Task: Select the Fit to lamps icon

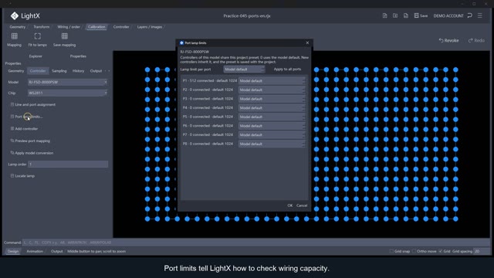Action: (x=38, y=36)
